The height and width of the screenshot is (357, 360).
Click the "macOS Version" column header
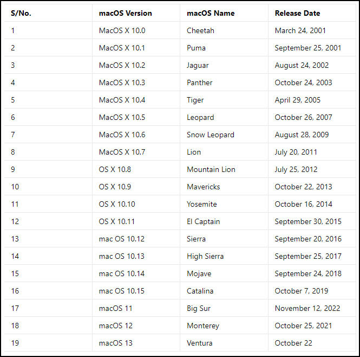(x=125, y=13)
